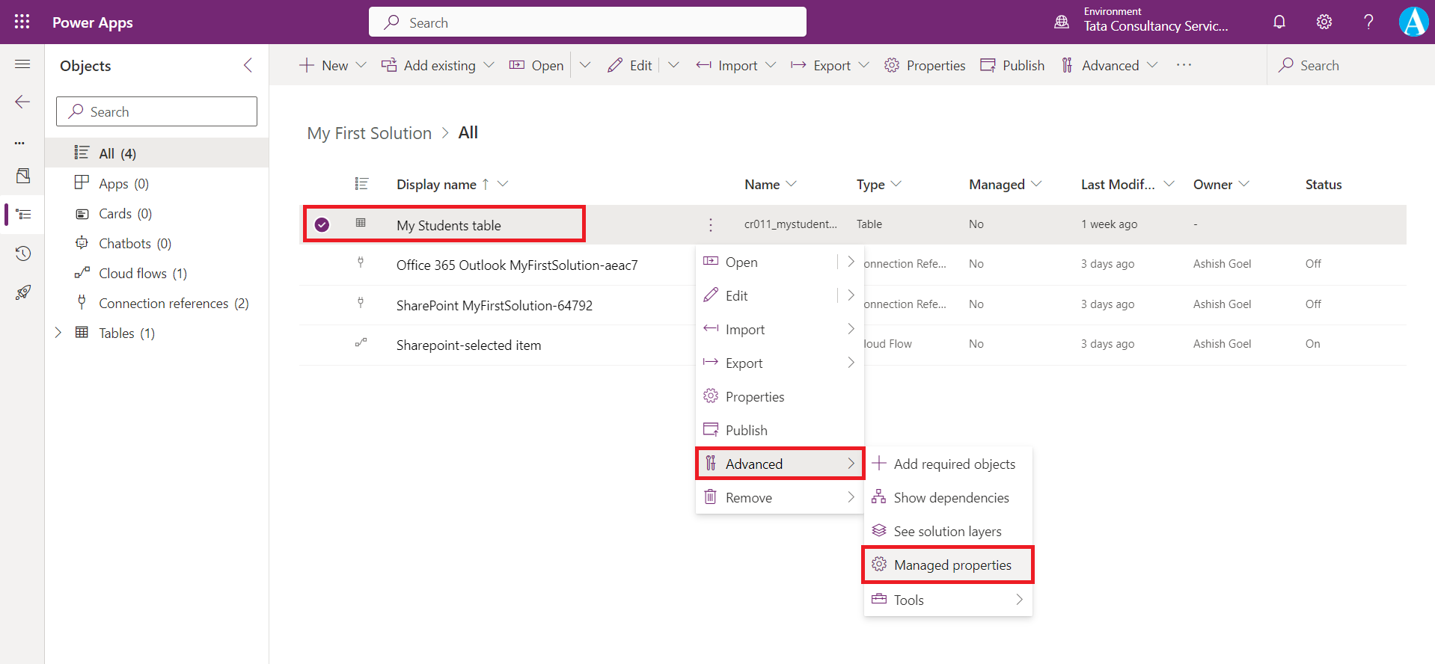Select Managed properties from submenu

(952, 565)
